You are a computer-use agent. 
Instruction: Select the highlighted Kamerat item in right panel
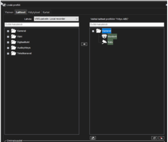(x=107, y=31)
